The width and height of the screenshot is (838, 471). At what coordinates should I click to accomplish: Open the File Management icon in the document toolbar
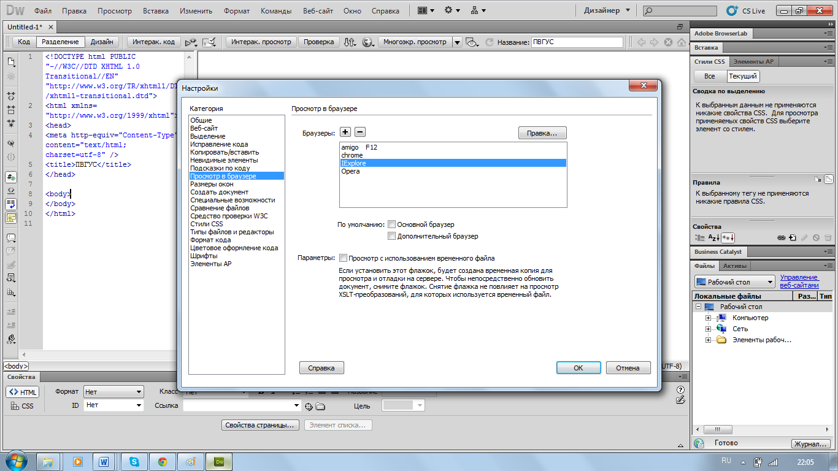tap(350, 42)
